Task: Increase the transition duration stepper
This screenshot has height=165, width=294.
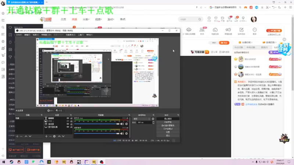Action: 153,122
